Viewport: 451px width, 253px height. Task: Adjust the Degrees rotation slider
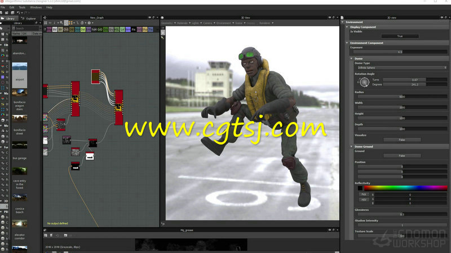click(x=415, y=85)
